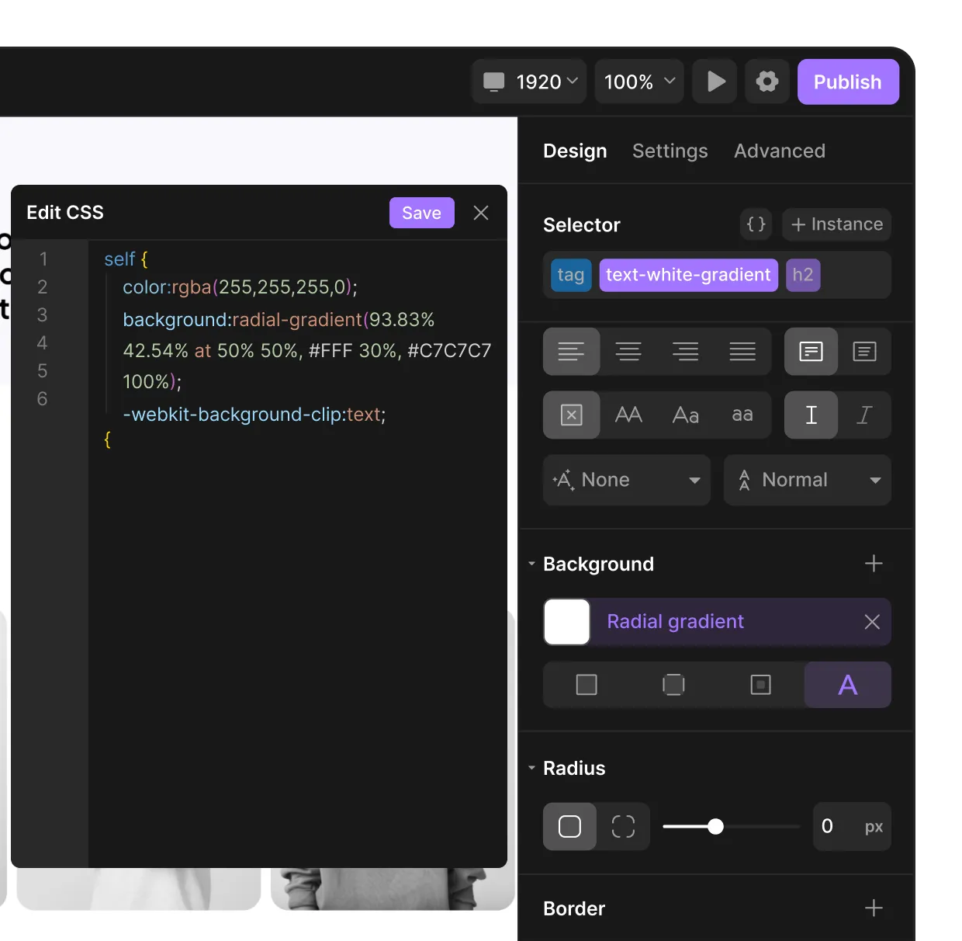The height and width of the screenshot is (941, 962).
Task: Set text alignment to left
Action: [571, 352]
